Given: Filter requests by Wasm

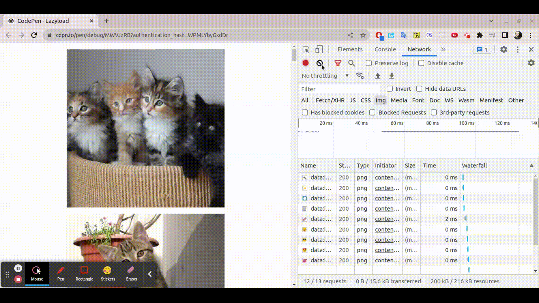Looking at the screenshot, I should pos(466,100).
